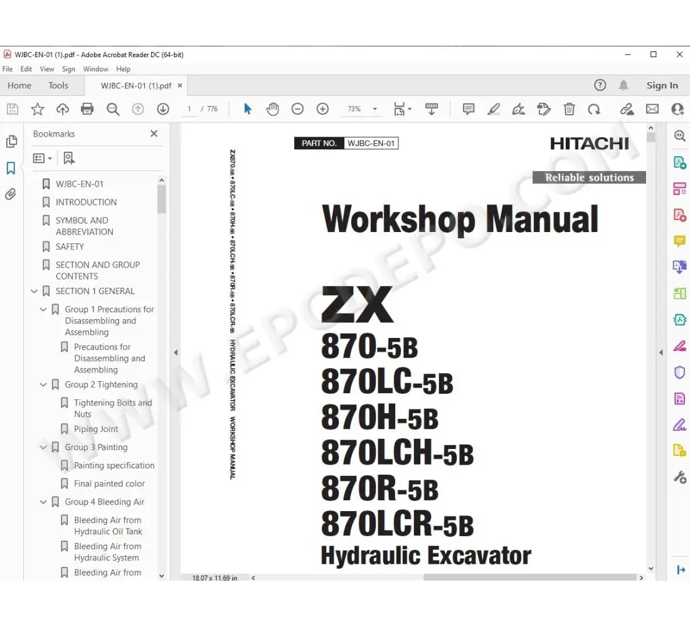
Task: Click the Zoom In icon
Action: (x=322, y=108)
